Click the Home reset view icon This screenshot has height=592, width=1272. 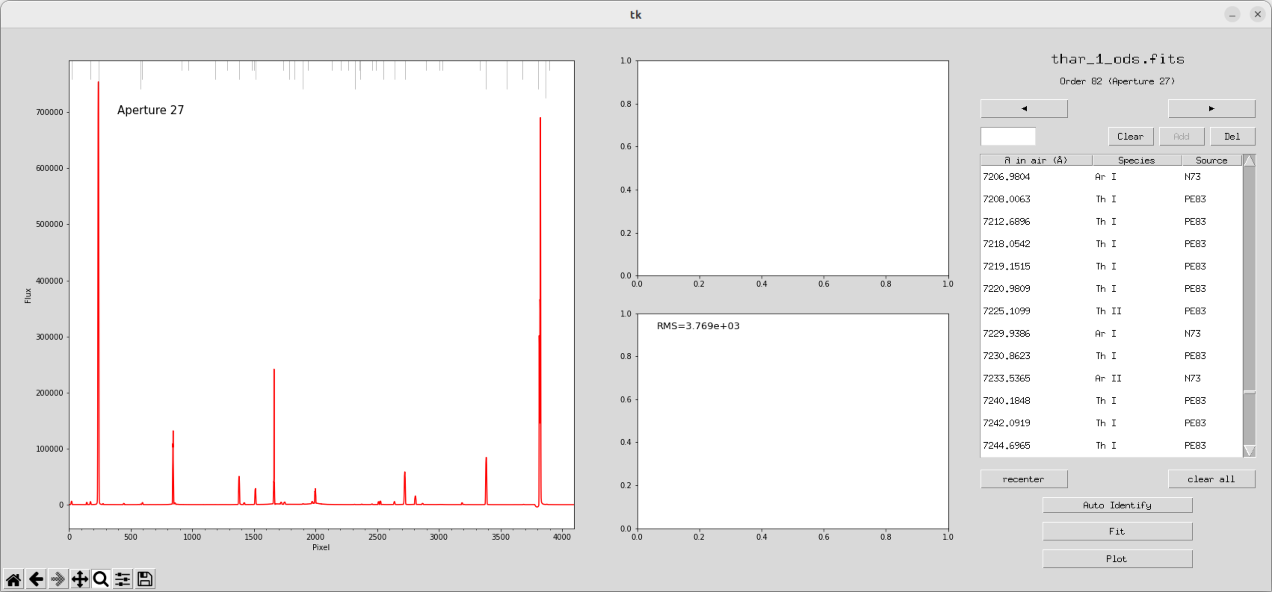13,579
